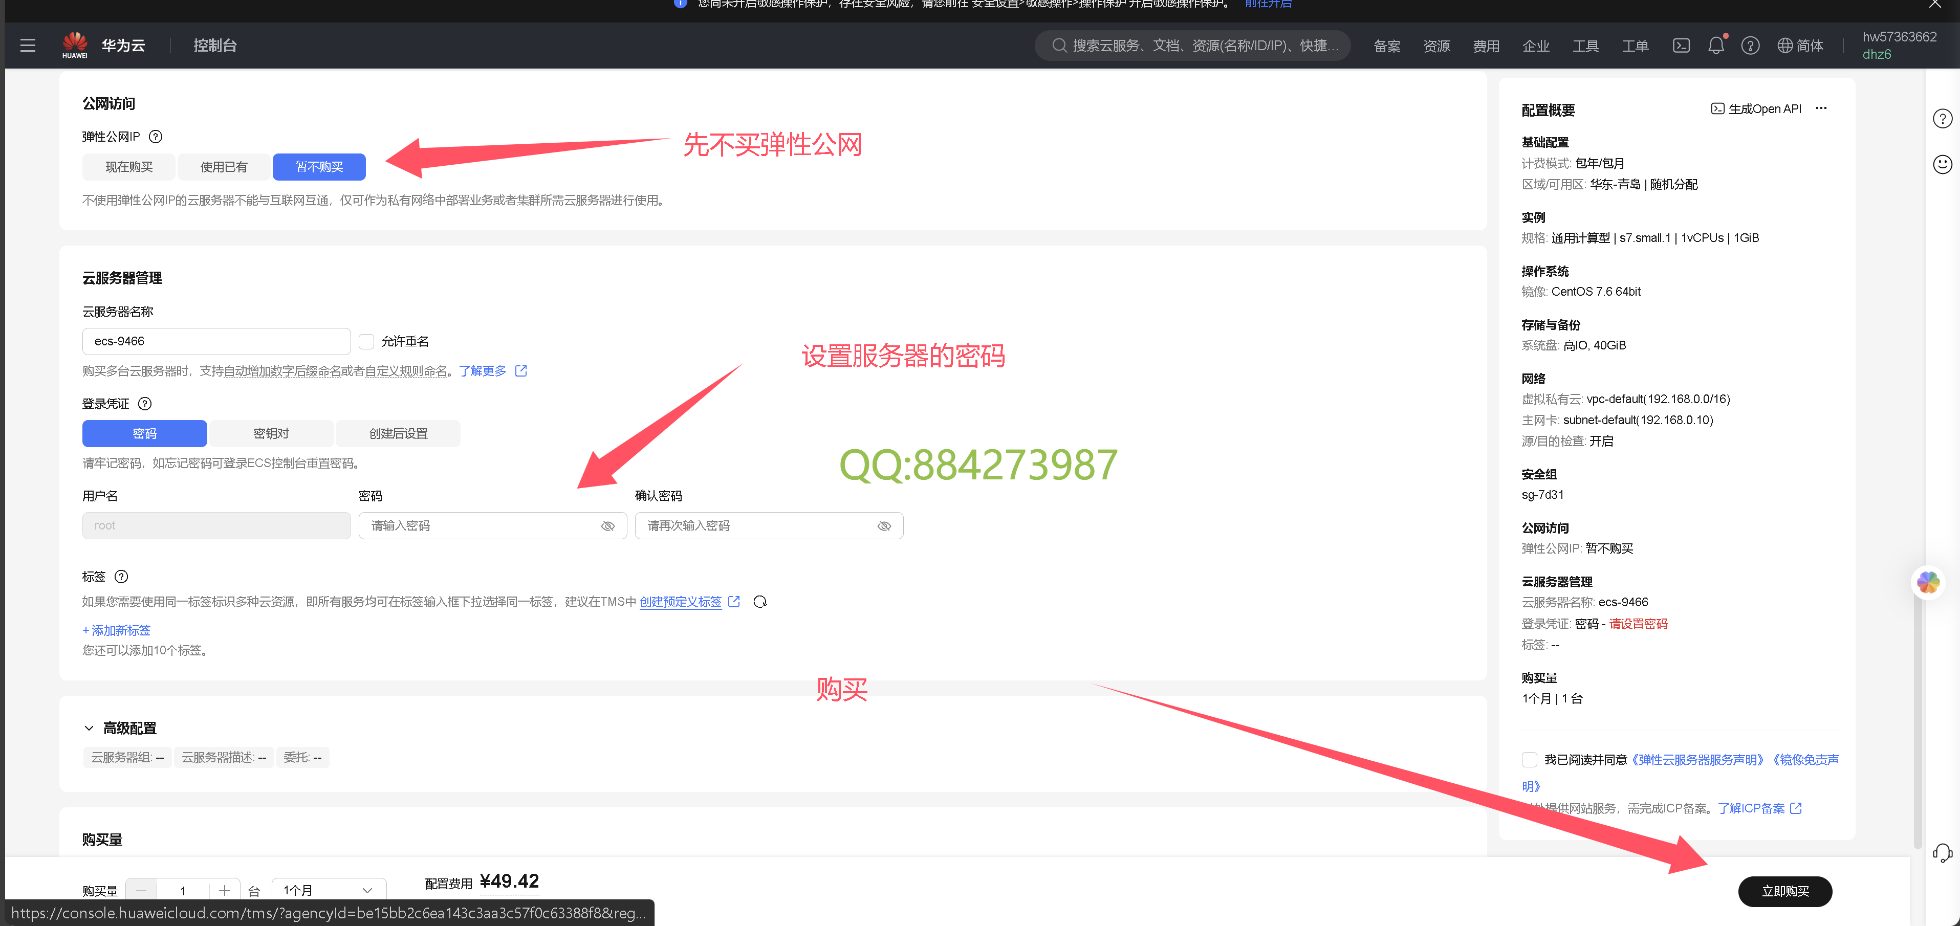Click the globe language icon
The image size is (1960, 926).
pos(1785,46)
